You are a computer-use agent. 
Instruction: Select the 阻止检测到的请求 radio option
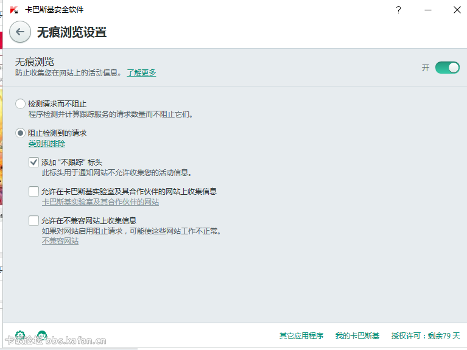coord(20,133)
